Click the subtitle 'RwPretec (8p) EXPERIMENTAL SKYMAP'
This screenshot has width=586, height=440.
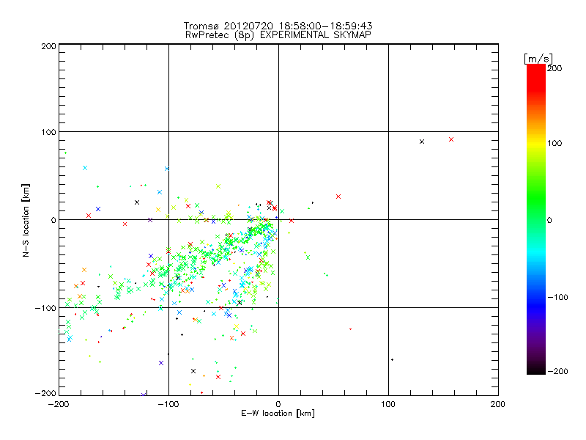[x=278, y=35]
